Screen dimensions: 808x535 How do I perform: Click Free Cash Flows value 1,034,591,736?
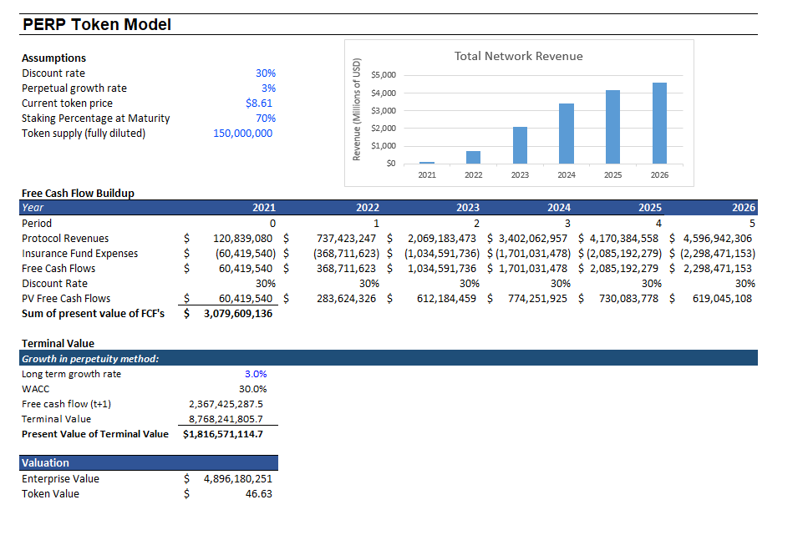pyautogui.click(x=442, y=268)
